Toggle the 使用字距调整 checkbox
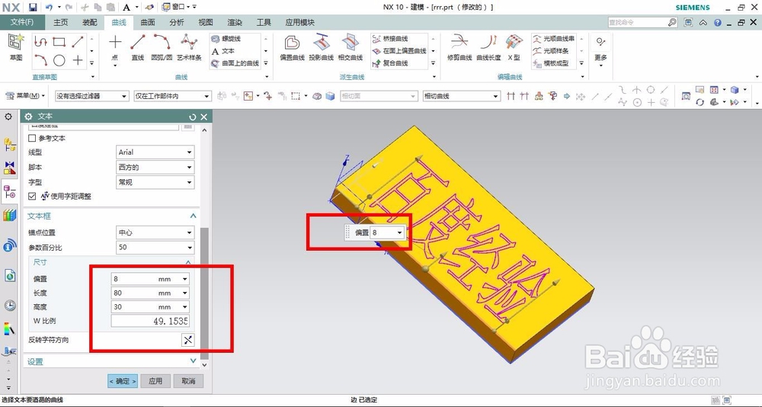 click(33, 196)
